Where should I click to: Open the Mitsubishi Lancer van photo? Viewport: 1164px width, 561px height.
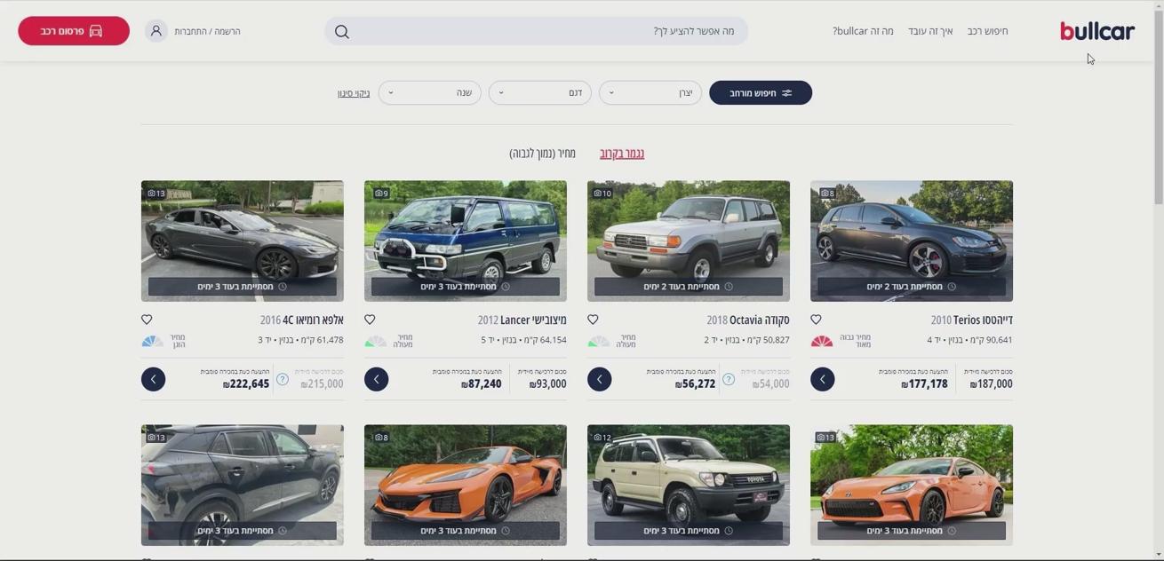pyautogui.click(x=466, y=241)
